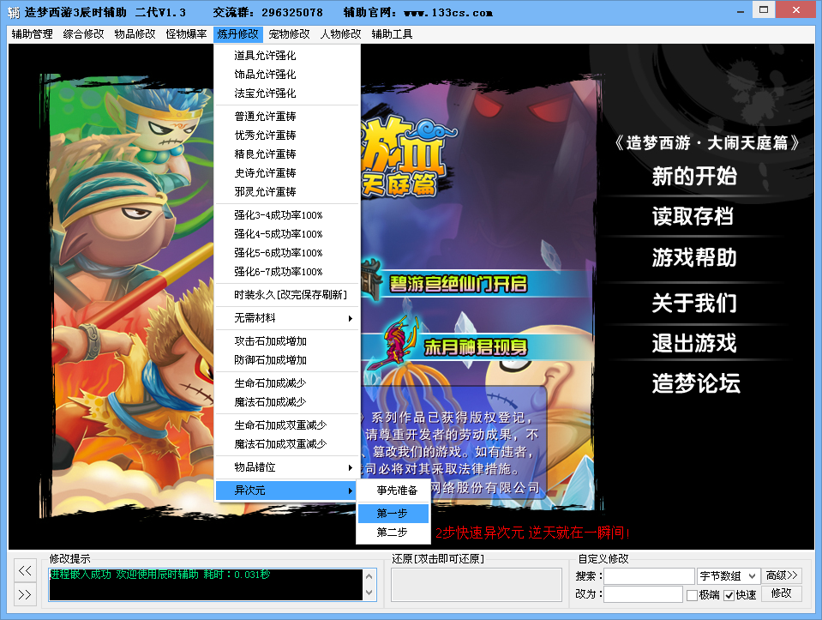Choose 史诗允许重铸 option

(287, 173)
